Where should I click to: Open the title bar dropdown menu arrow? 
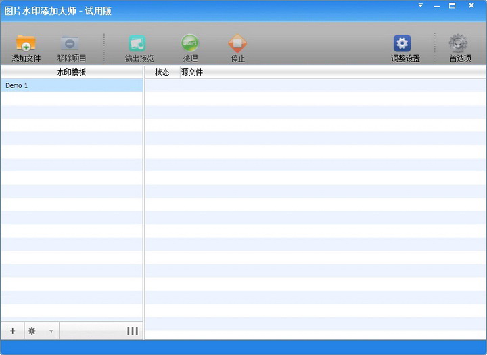click(x=420, y=5)
